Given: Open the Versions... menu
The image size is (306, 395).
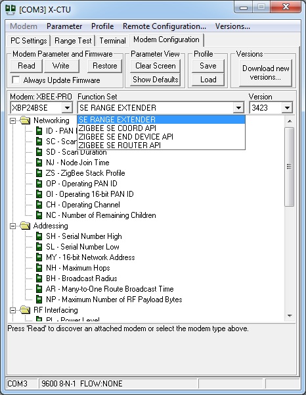Looking at the screenshot, I should (x=232, y=26).
